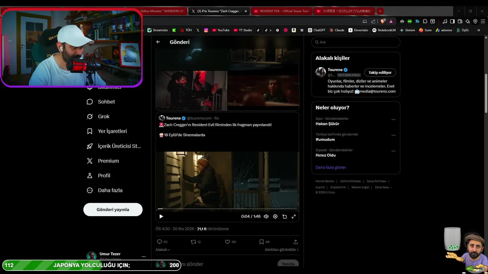Close the X'te Tourens tab
The image size is (488, 274).
click(246, 11)
